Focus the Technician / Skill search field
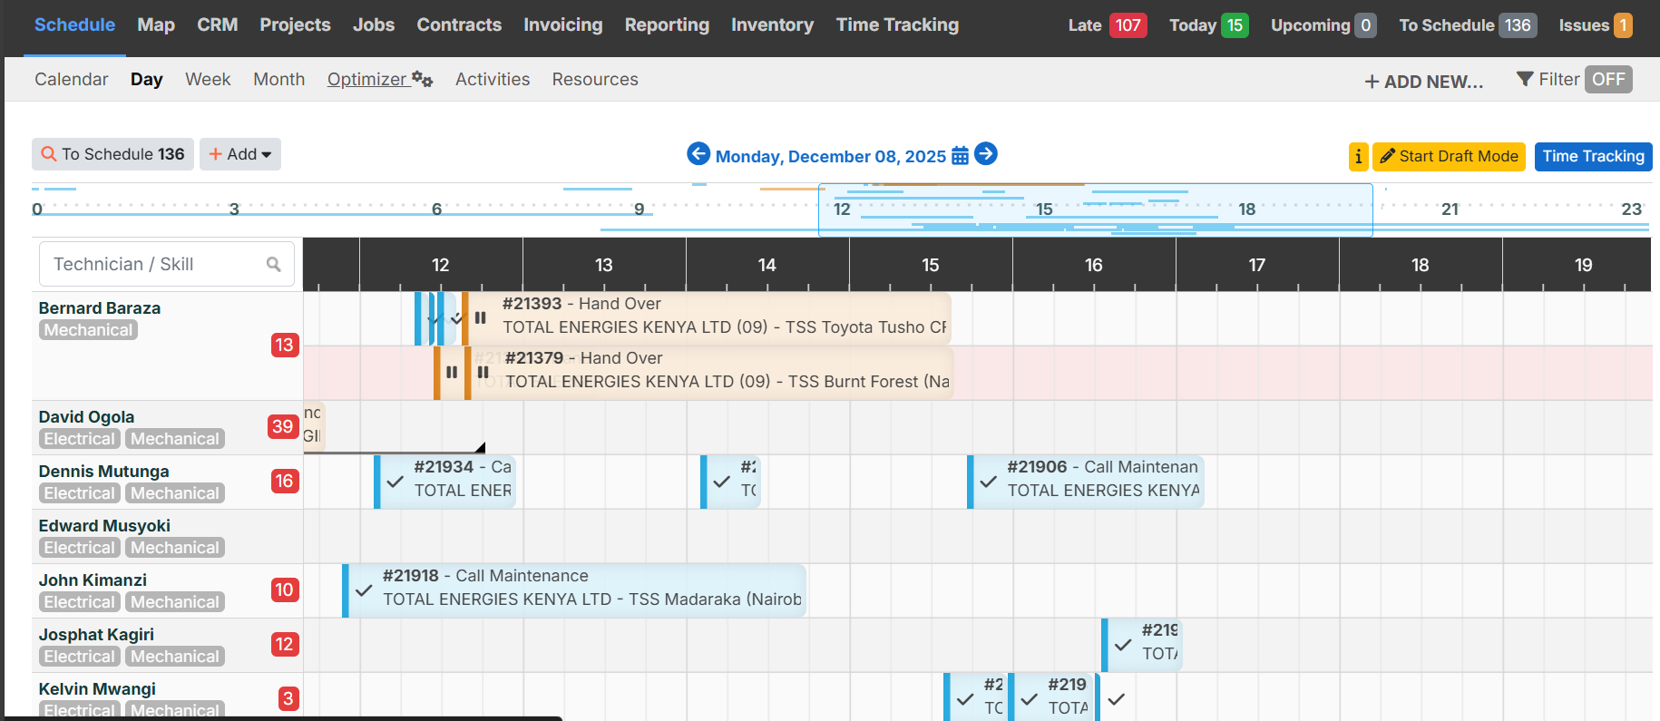The image size is (1660, 721). click(167, 264)
